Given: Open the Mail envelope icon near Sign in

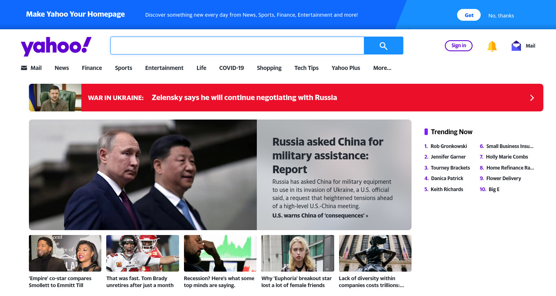Looking at the screenshot, I should [516, 46].
